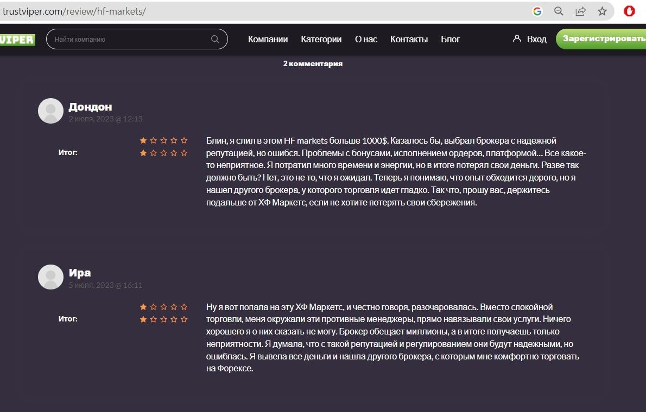Open the Контакты page

(409, 39)
